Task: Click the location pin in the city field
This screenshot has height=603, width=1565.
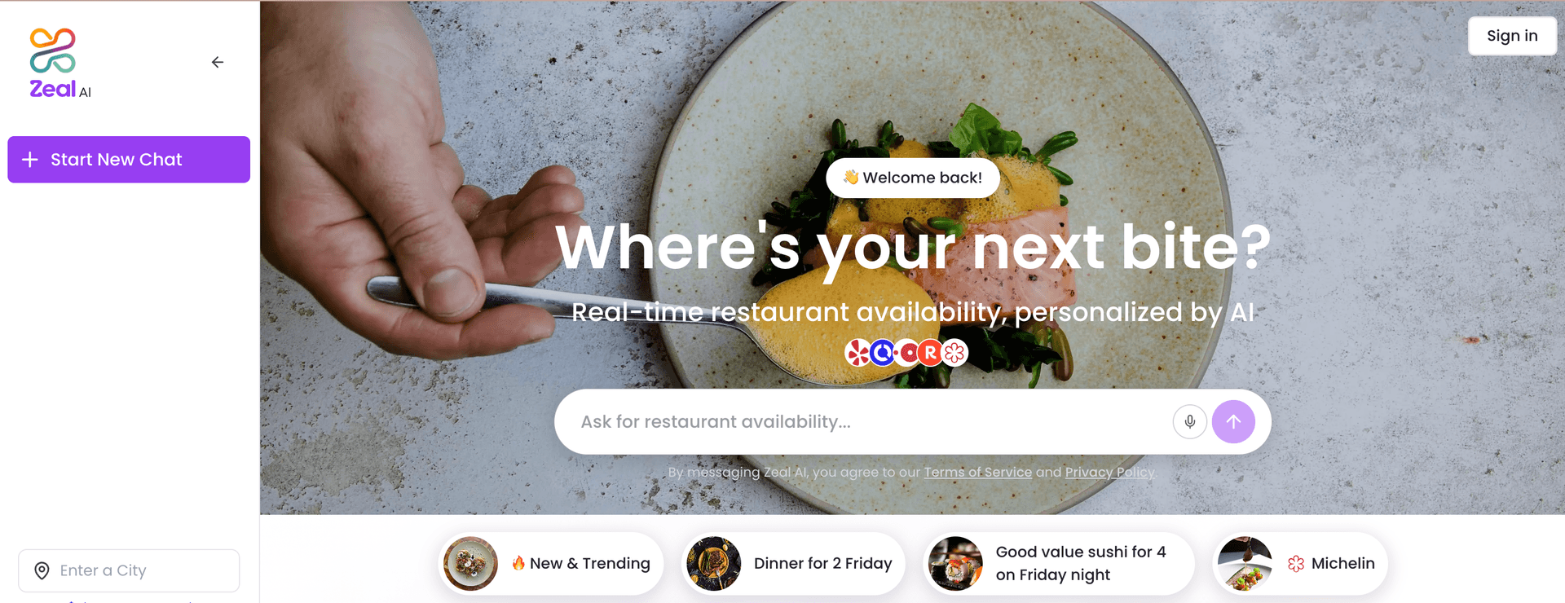Action: pyautogui.click(x=42, y=570)
